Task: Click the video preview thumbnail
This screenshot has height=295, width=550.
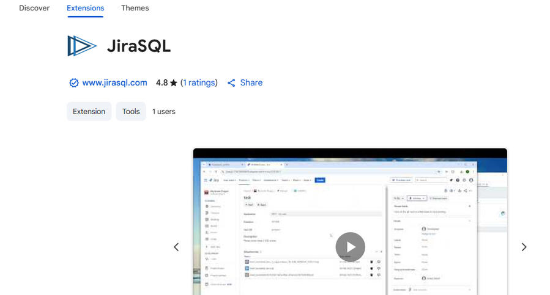Action: coord(350,222)
